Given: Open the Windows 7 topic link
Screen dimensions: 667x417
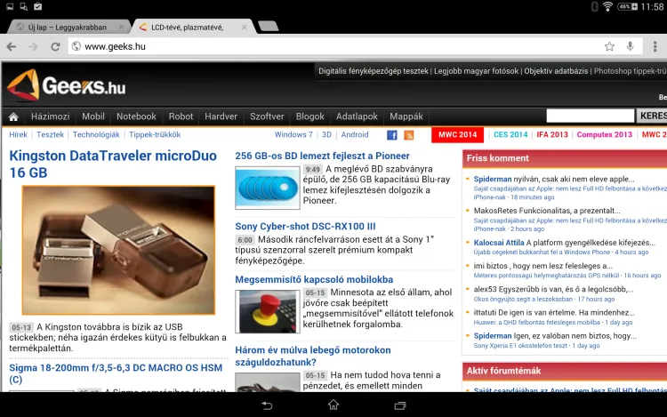Looking at the screenshot, I should click(x=293, y=135).
